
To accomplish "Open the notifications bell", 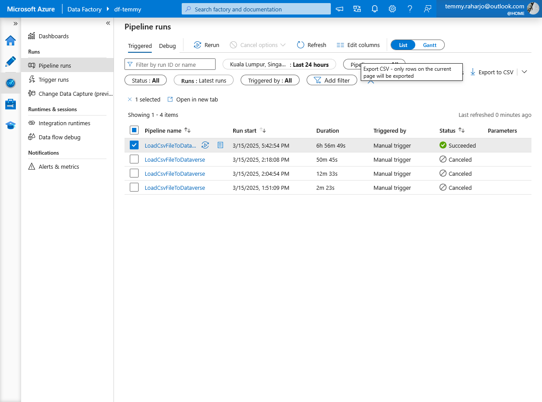I will (x=374, y=9).
